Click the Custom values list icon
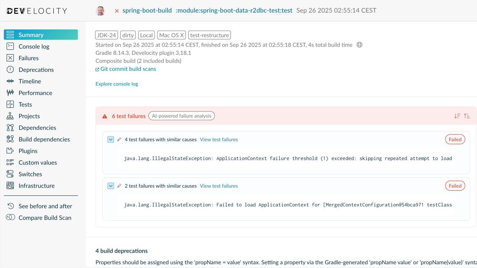477x268 pixels. point(10,162)
